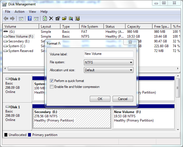Screen dimensions: 183x147
Task: Click the 19.53 GB capacity cell
Action: click(133, 36)
